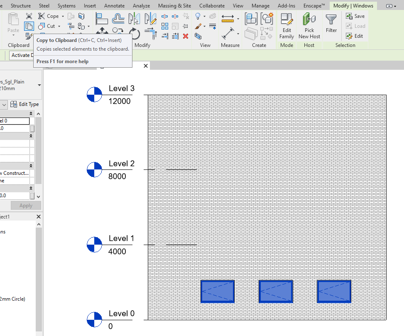Click the Cut geometry tool
This screenshot has height=336, width=404.
coord(47,26)
